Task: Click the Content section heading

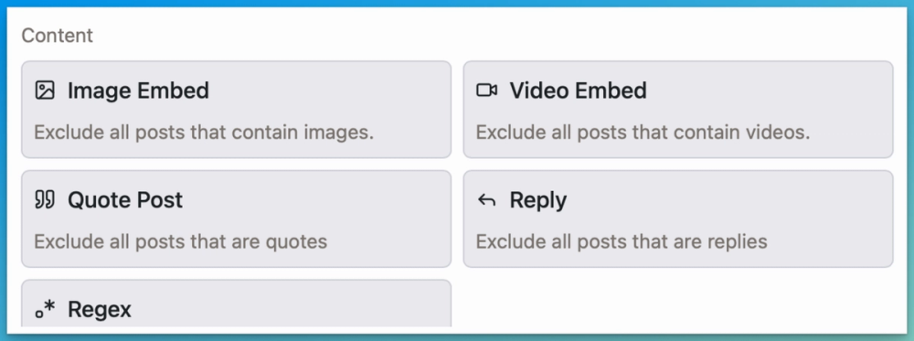Action: point(57,36)
